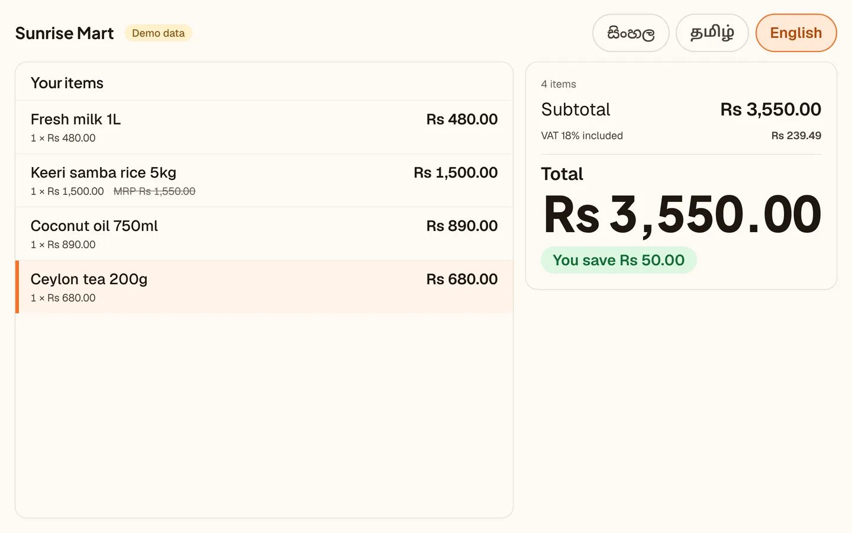Image resolution: width=852 pixels, height=533 pixels.
Task: Select the English language button
Action: tap(796, 33)
